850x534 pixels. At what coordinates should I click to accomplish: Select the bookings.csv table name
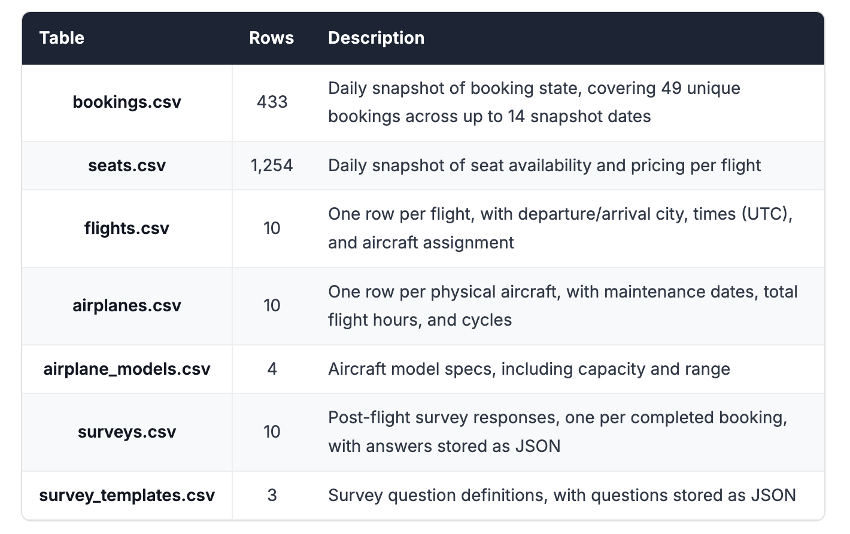(x=127, y=102)
